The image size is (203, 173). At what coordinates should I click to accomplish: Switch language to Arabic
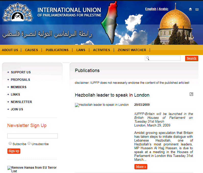click(x=163, y=9)
